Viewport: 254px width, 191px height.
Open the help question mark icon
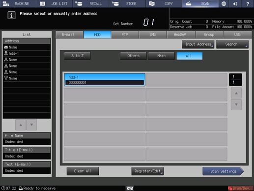pos(248,3)
